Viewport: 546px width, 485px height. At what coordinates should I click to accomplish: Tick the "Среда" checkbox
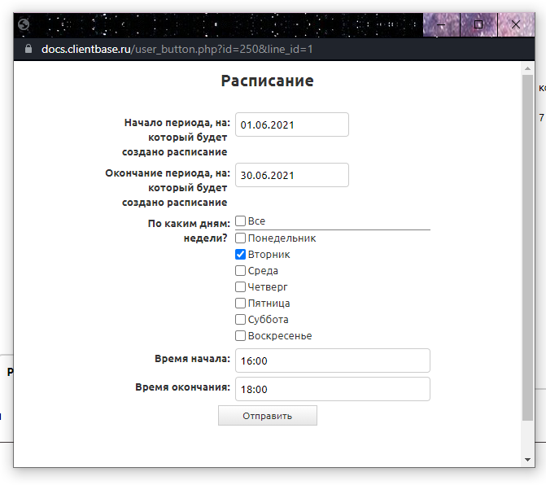[x=241, y=271]
